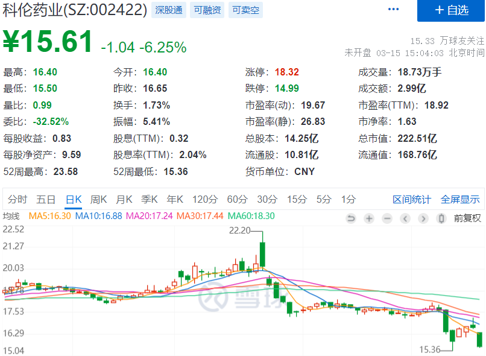Screen dimensions: 486x356
Task: Click the 可卖空 tag
Action: click(245, 10)
